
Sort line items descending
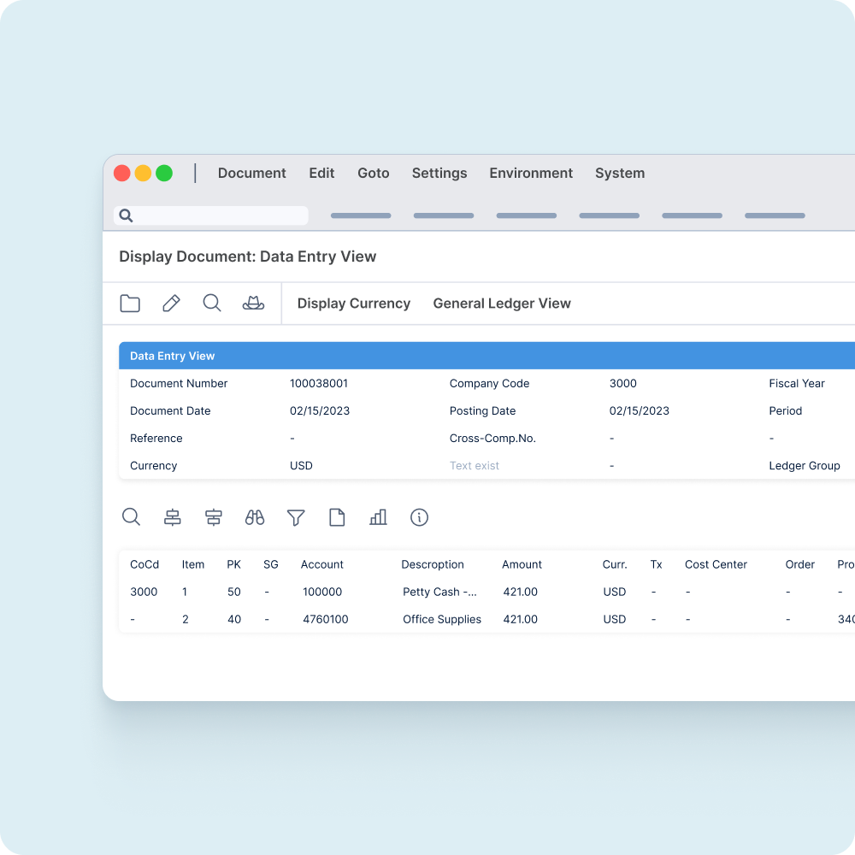point(214,516)
